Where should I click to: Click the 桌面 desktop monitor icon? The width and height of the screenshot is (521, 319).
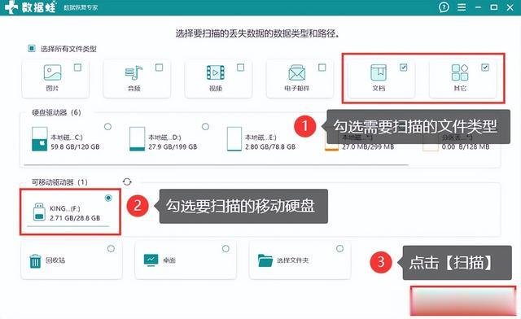[151, 260]
